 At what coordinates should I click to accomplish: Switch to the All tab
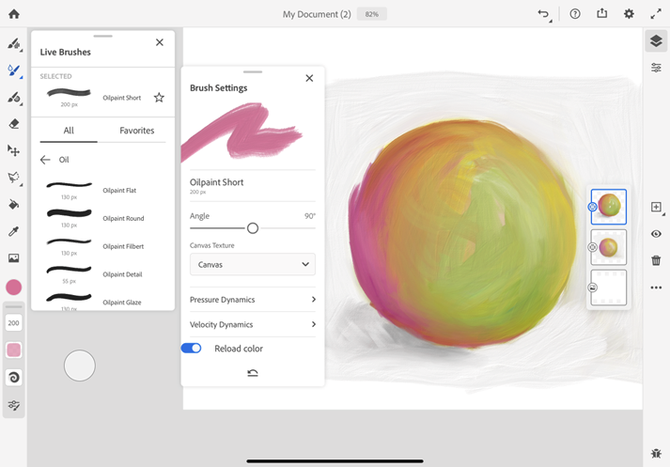[x=69, y=131]
